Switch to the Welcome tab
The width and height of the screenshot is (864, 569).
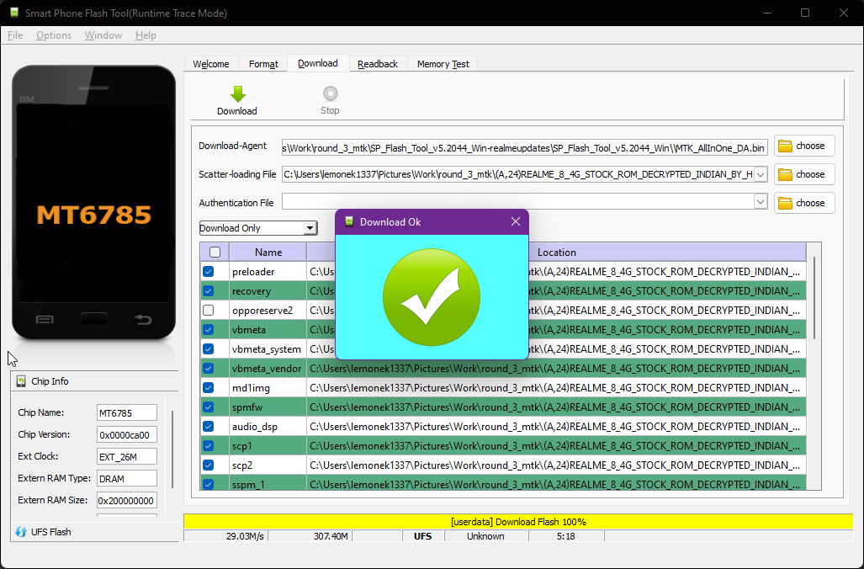click(x=211, y=64)
